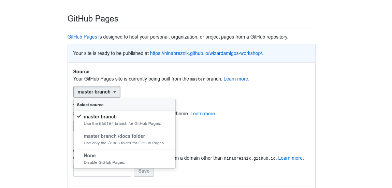392x188 pixels.
Task: Click the Save button for custom domain
Action: (144, 171)
